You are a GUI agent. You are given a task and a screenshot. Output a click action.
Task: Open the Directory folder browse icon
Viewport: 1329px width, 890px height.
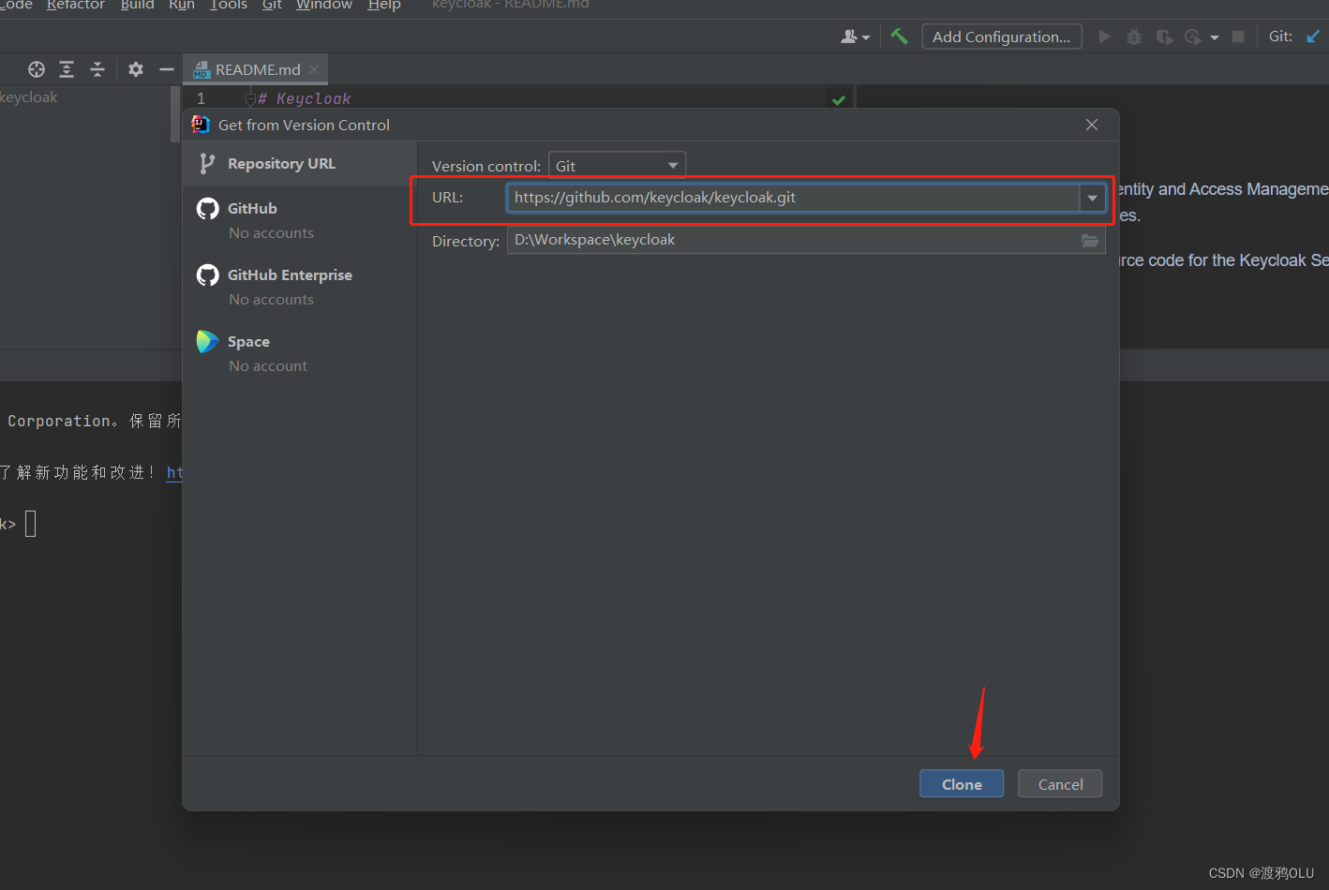coord(1089,241)
